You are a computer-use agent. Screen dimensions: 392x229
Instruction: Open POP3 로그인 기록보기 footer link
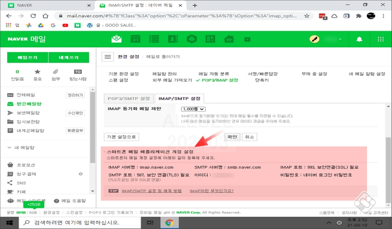[111, 213]
